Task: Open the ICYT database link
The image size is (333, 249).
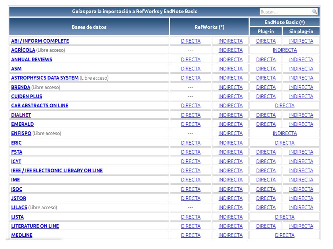Action: (x=16, y=162)
